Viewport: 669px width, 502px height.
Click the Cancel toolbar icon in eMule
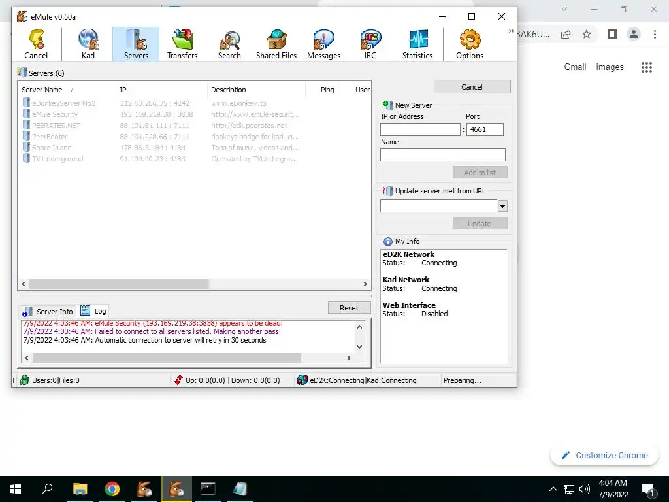tap(36, 44)
